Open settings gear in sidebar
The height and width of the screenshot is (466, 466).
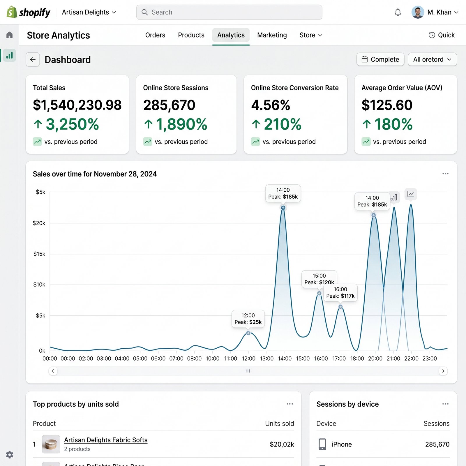click(x=10, y=455)
